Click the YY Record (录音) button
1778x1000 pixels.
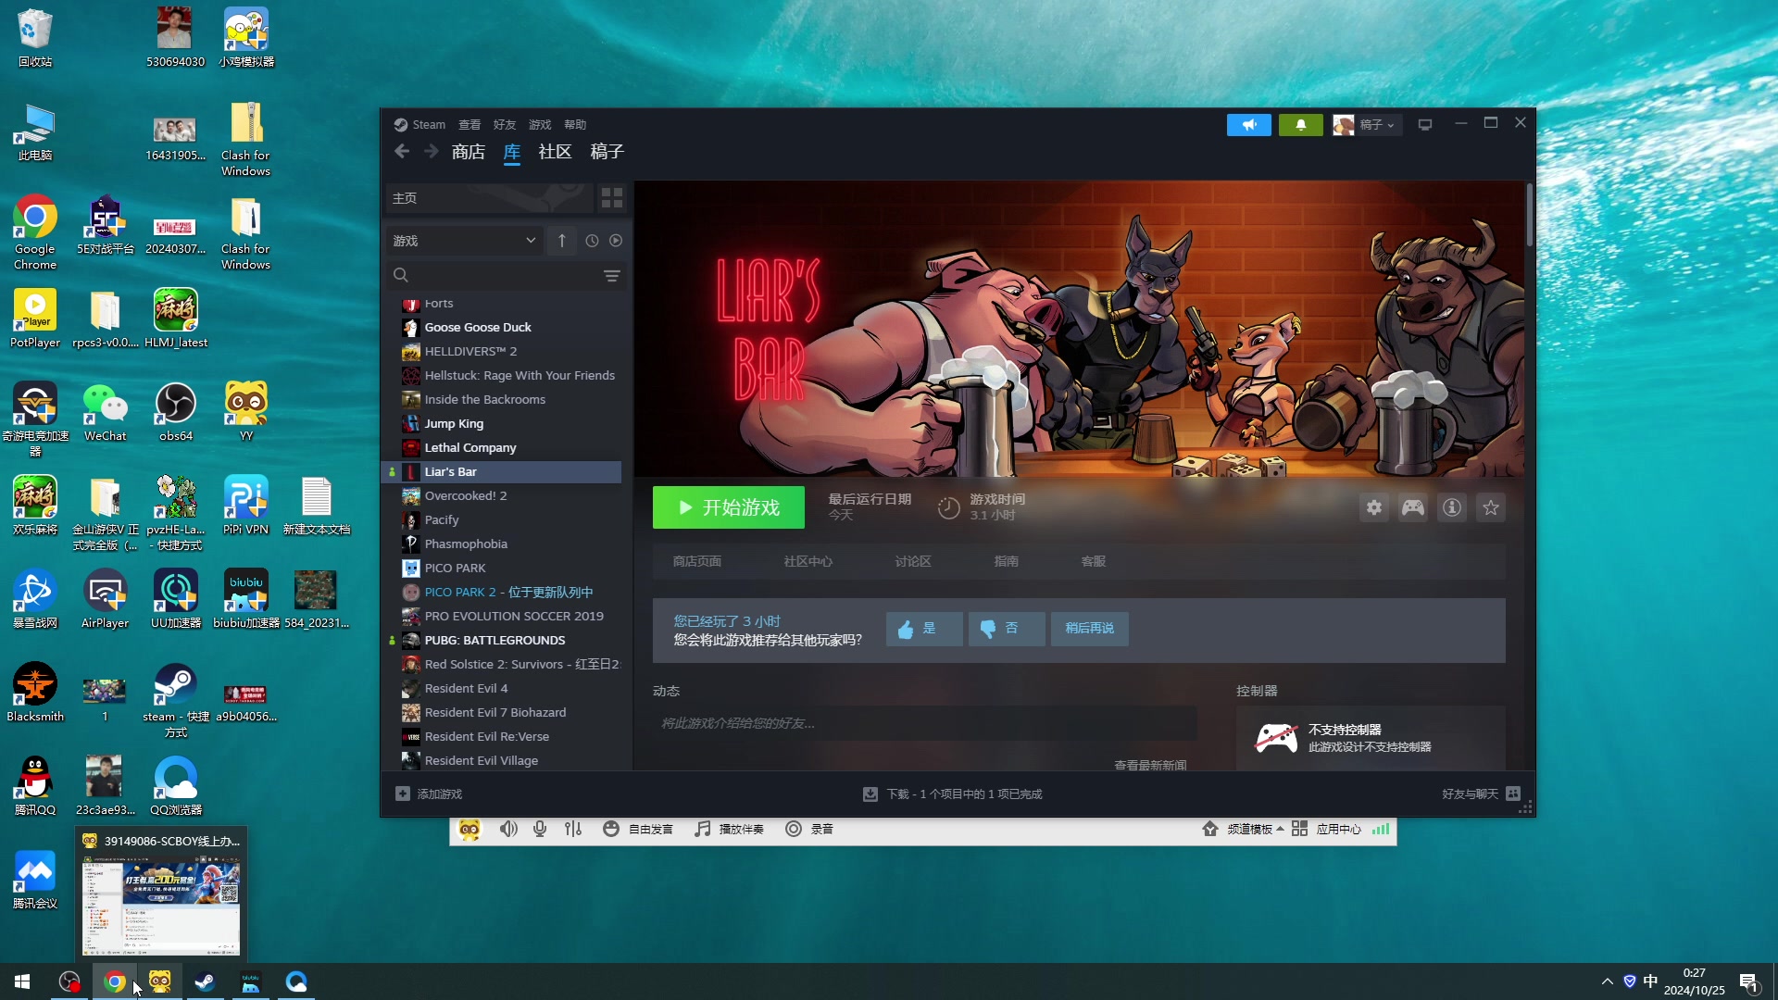coord(809,830)
